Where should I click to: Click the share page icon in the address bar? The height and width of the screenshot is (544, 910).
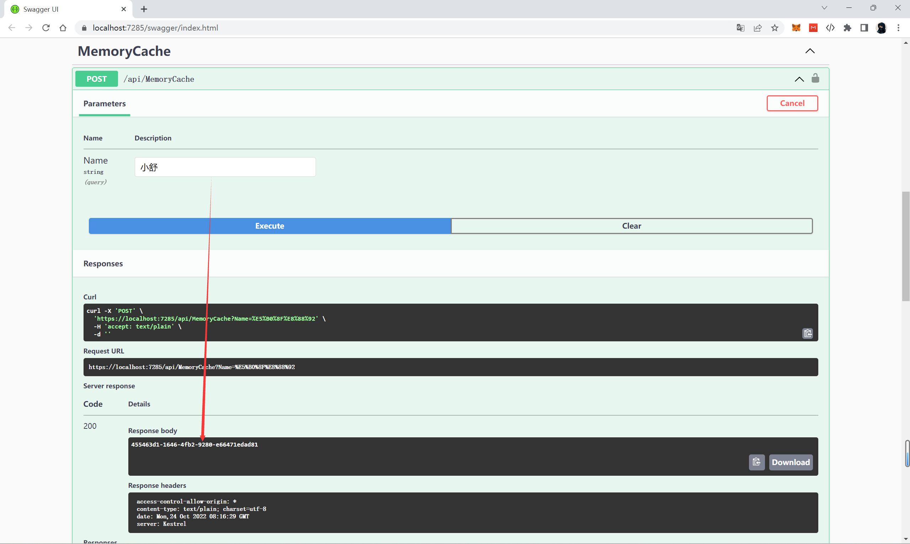coord(758,28)
